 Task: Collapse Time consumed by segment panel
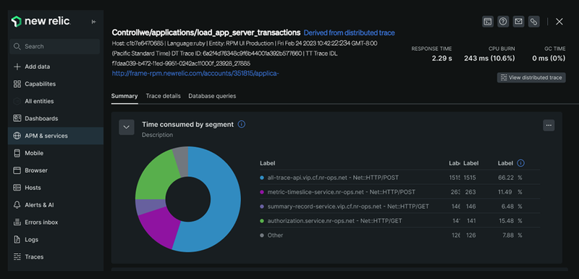coord(127,127)
